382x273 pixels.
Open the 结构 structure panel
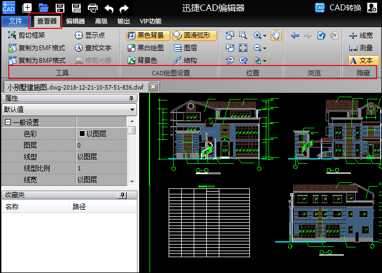pos(185,61)
